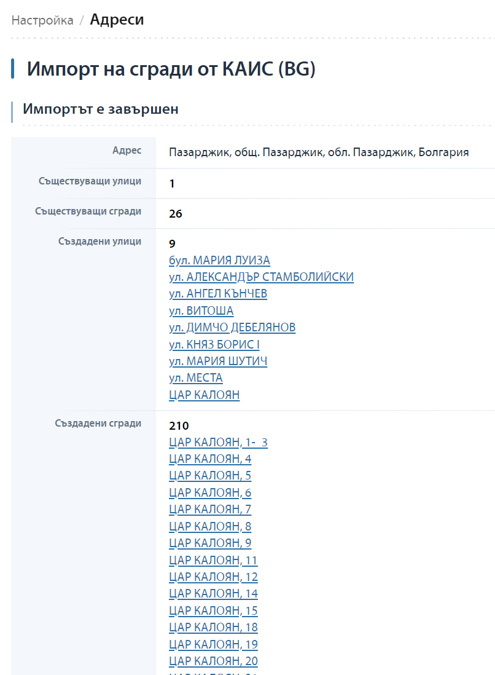Image resolution: width=495 pixels, height=675 pixels.
Task: Open building ЦАР КАЛОЯН, 8
Action: [x=210, y=526]
